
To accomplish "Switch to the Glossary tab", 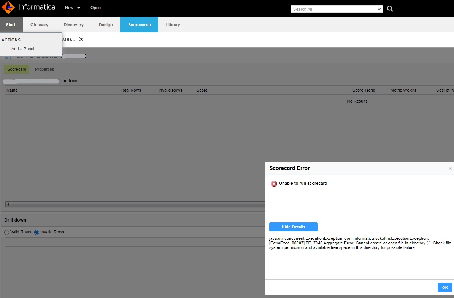I will coord(40,25).
